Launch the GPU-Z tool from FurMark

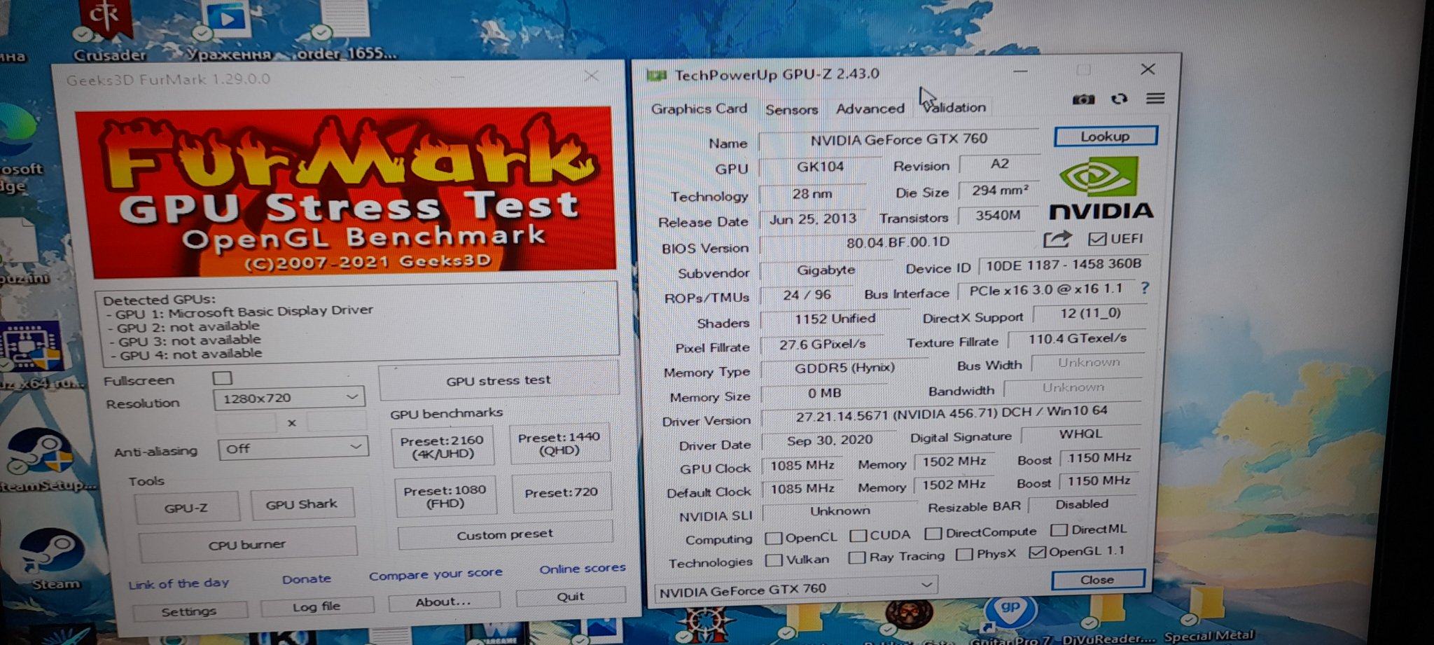pos(186,508)
